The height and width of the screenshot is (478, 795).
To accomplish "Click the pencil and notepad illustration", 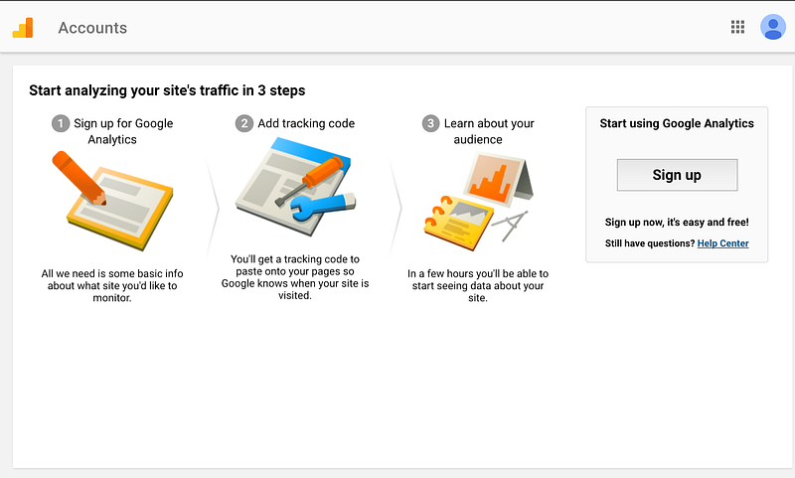I will 112,201.
